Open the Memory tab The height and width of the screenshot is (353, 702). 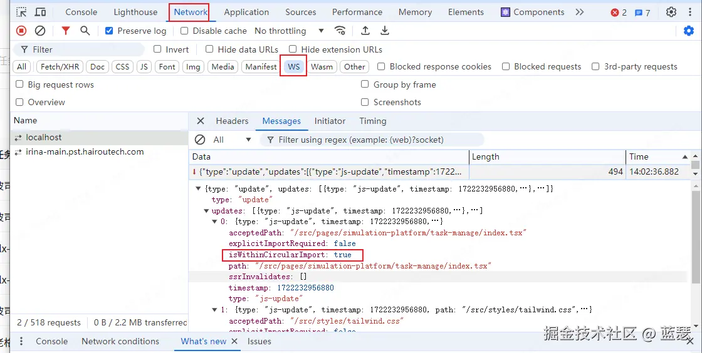pos(415,12)
